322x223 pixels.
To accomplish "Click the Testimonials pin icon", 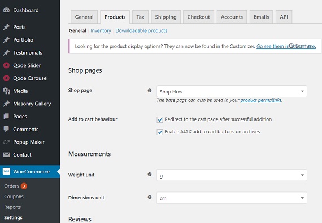I will click(x=6, y=52).
